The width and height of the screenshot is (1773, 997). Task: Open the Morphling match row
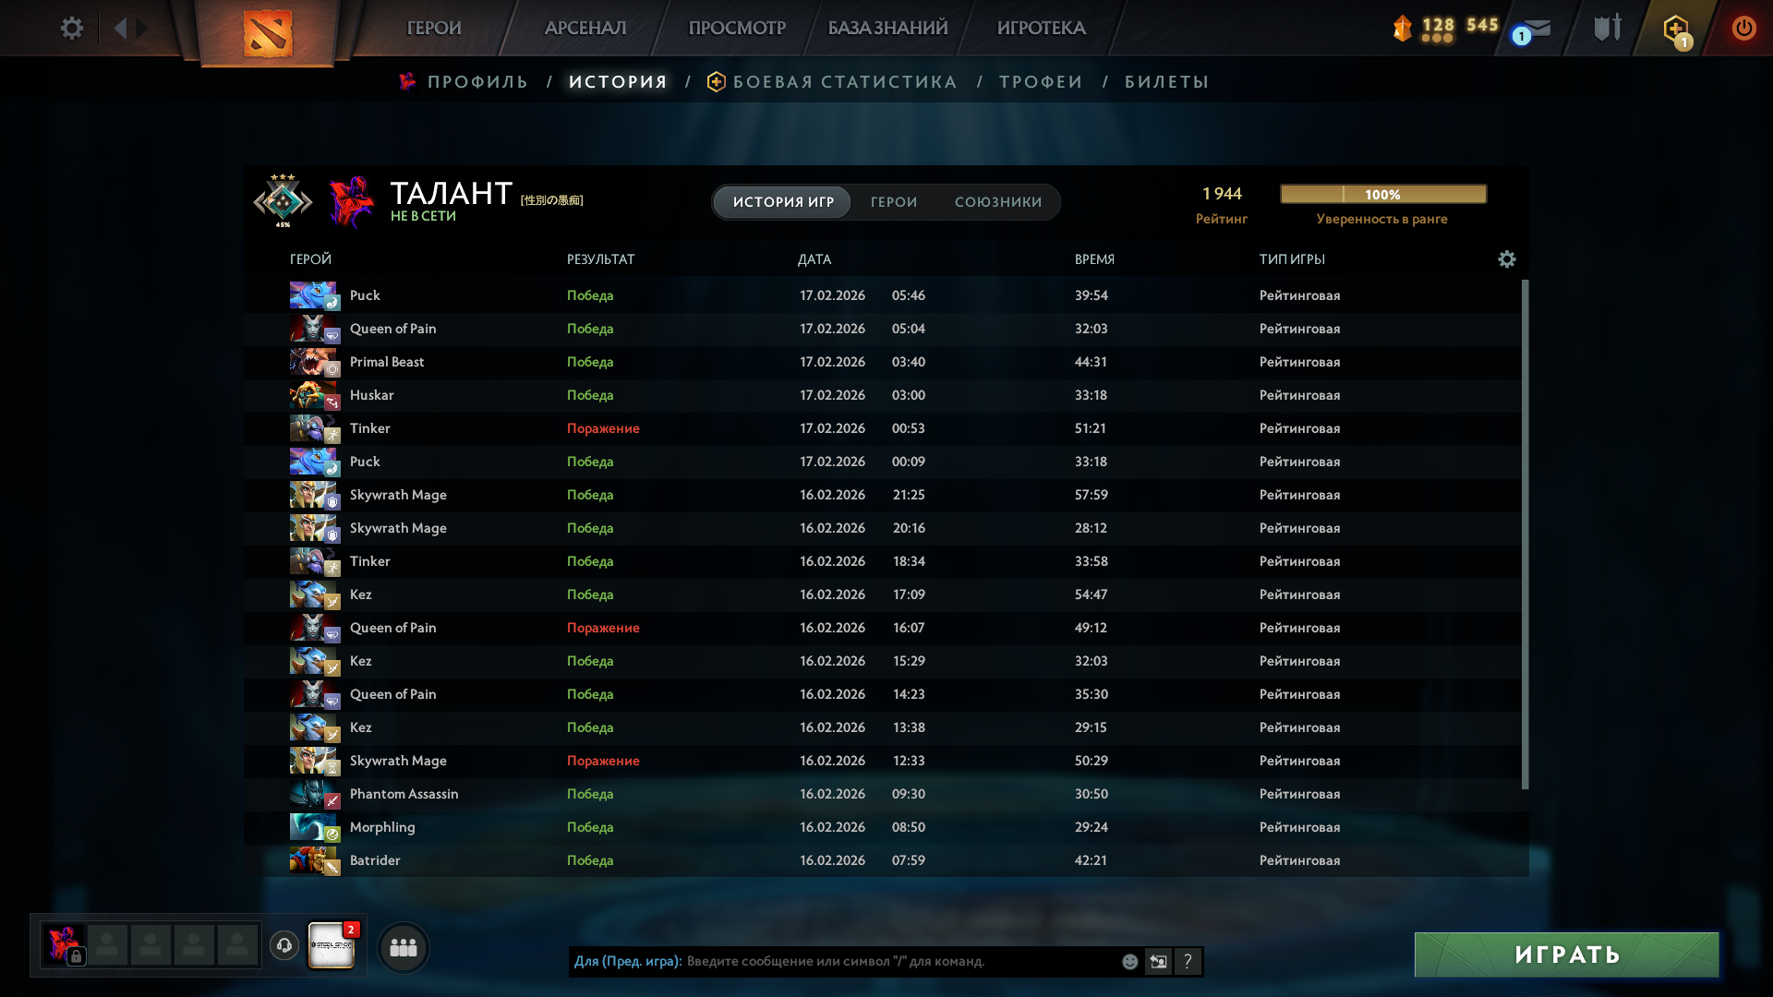pyautogui.click(x=882, y=827)
